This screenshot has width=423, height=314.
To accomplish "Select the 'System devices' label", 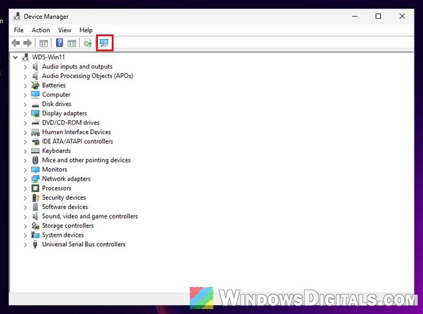I will click(63, 235).
